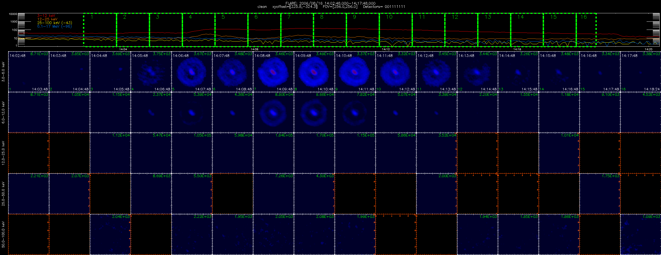Select interval 10 box in the lightcurve
661x255 pixels.
pyautogui.click(x=396, y=30)
